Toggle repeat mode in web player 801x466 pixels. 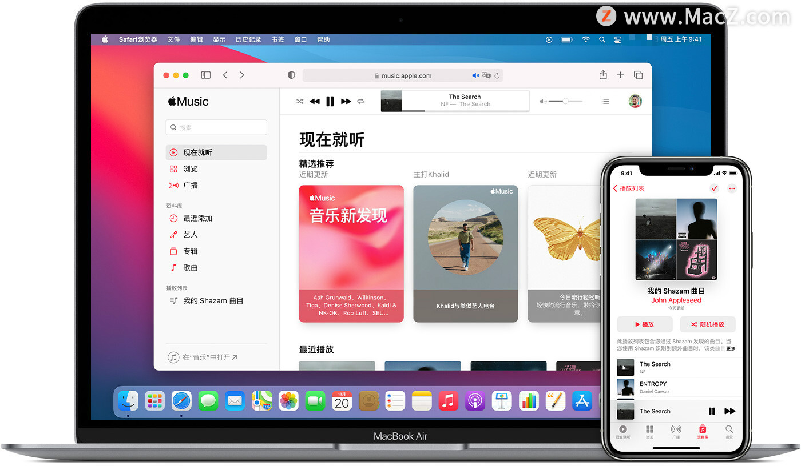point(360,102)
